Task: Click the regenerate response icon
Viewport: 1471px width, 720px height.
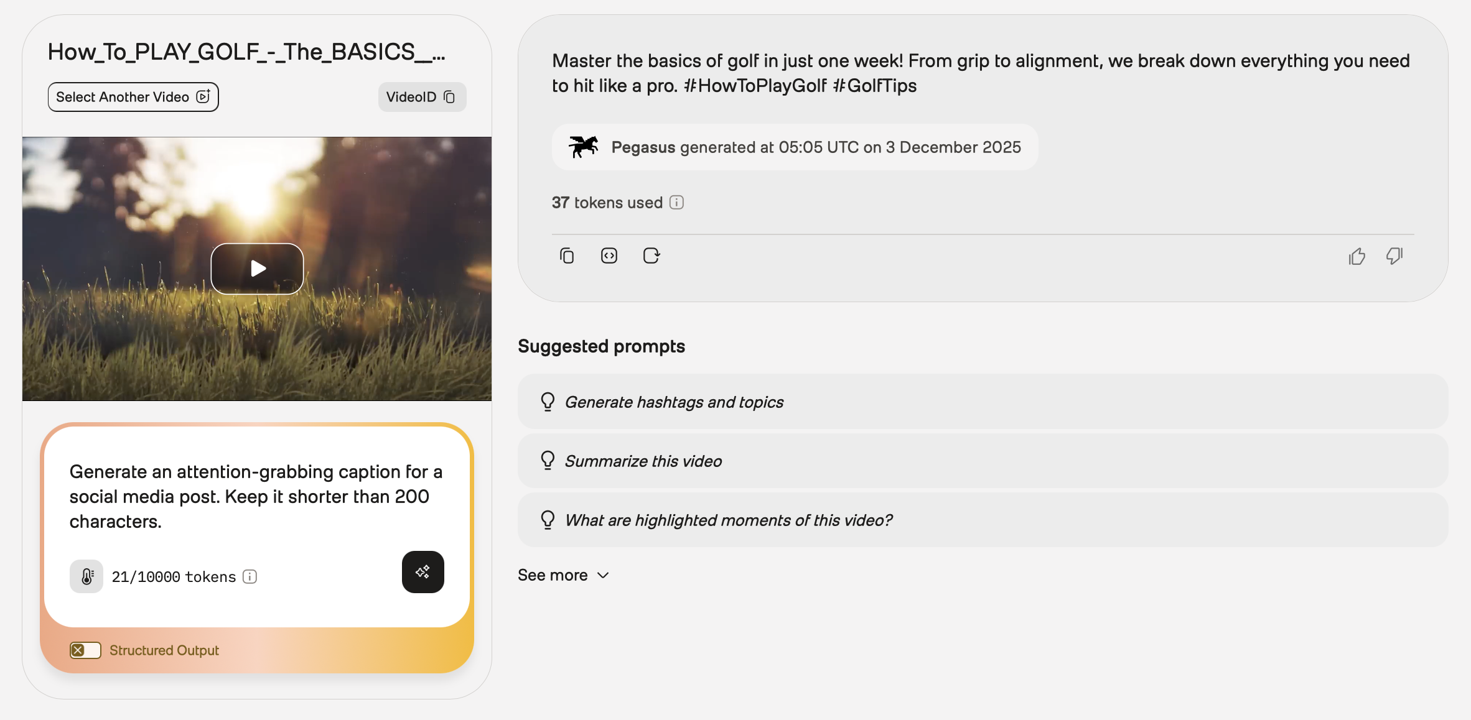Action: [651, 256]
